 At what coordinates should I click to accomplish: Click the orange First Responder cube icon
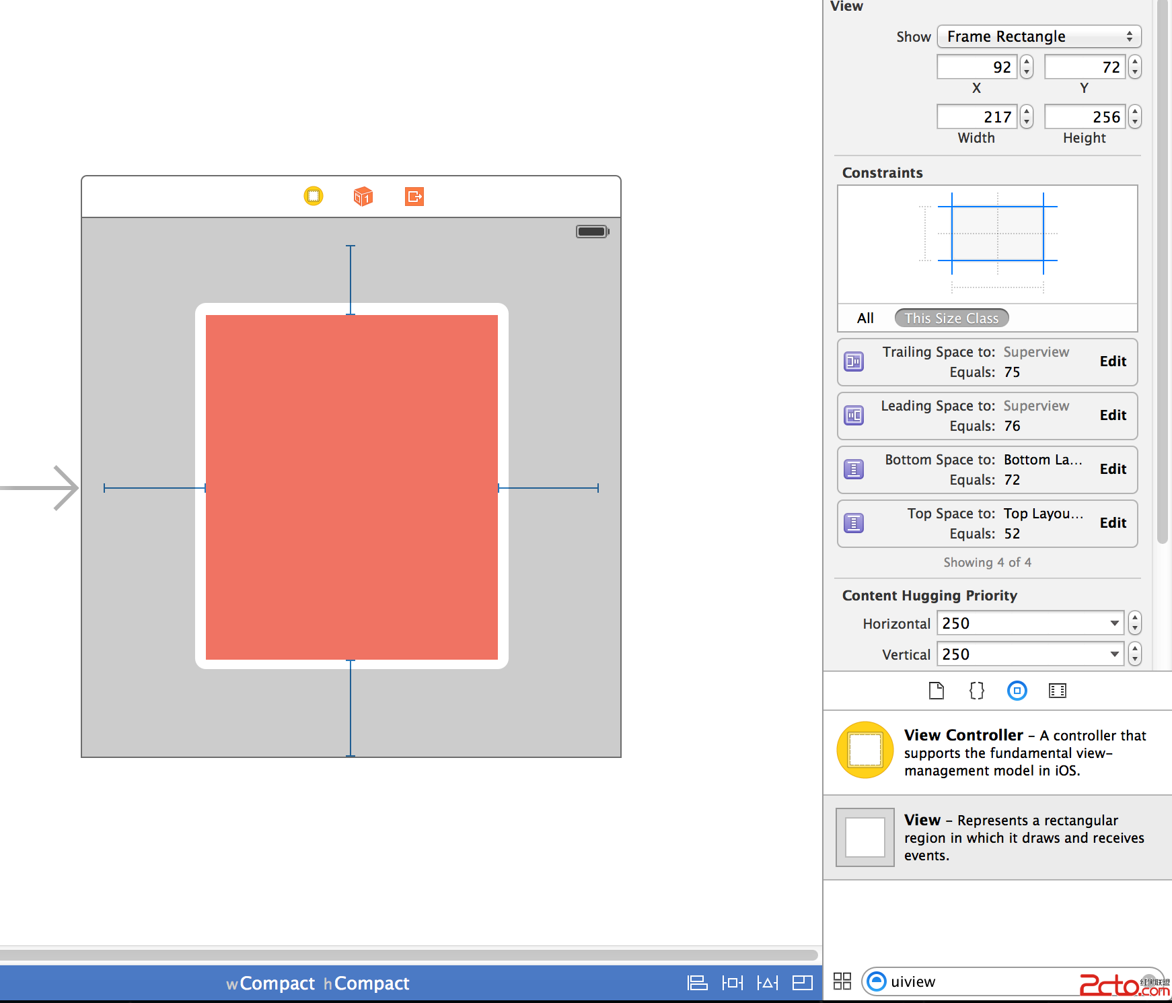[363, 196]
